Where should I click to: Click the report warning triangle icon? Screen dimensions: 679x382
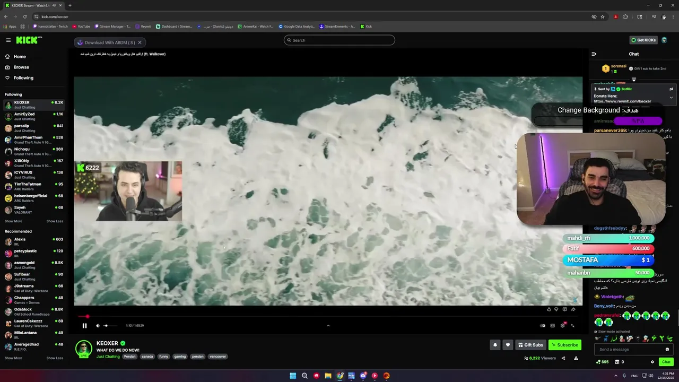click(x=576, y=358)
